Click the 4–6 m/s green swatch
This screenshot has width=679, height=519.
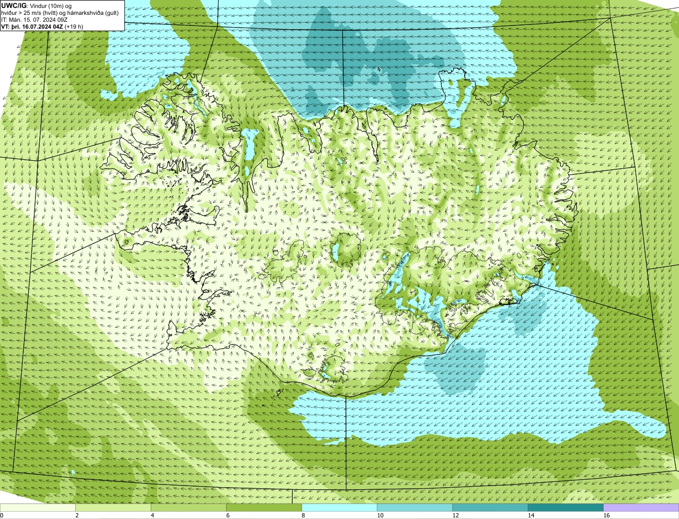(x=188, y=508)
